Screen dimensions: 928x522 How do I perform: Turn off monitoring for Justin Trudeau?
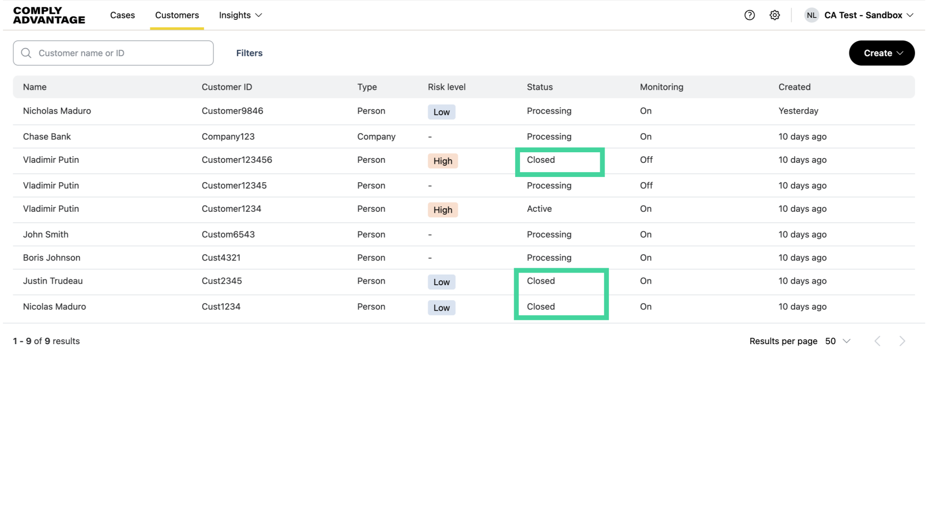645,281
